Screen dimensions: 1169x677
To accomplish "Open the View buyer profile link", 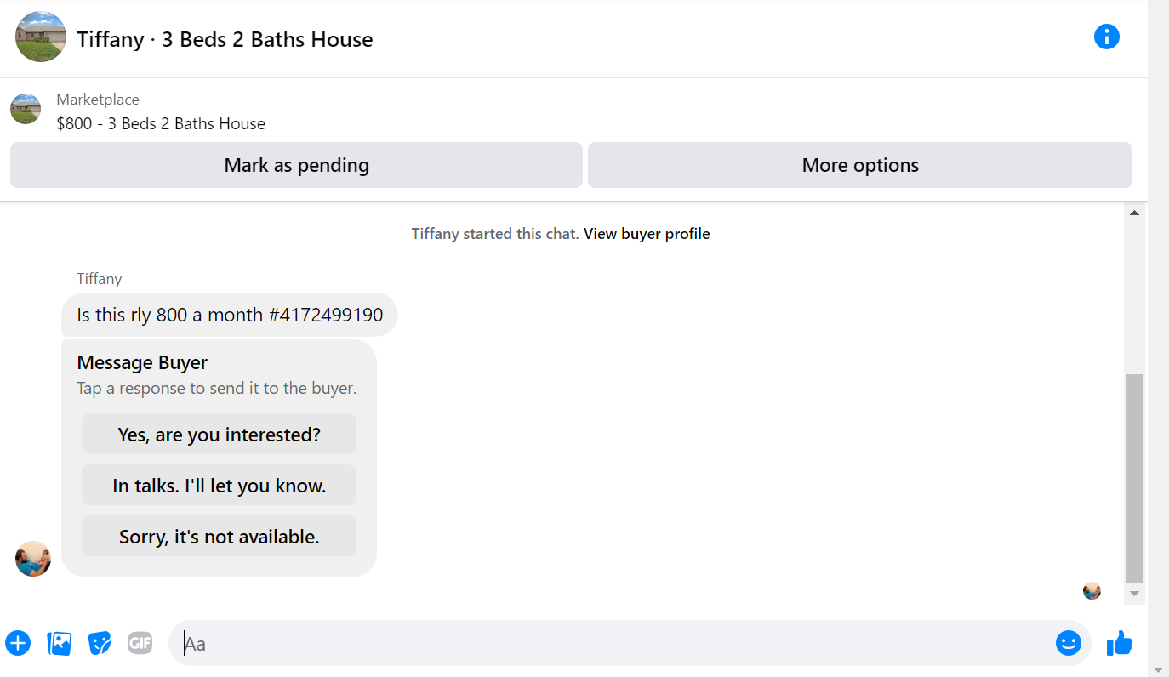I will coord(647,234).
